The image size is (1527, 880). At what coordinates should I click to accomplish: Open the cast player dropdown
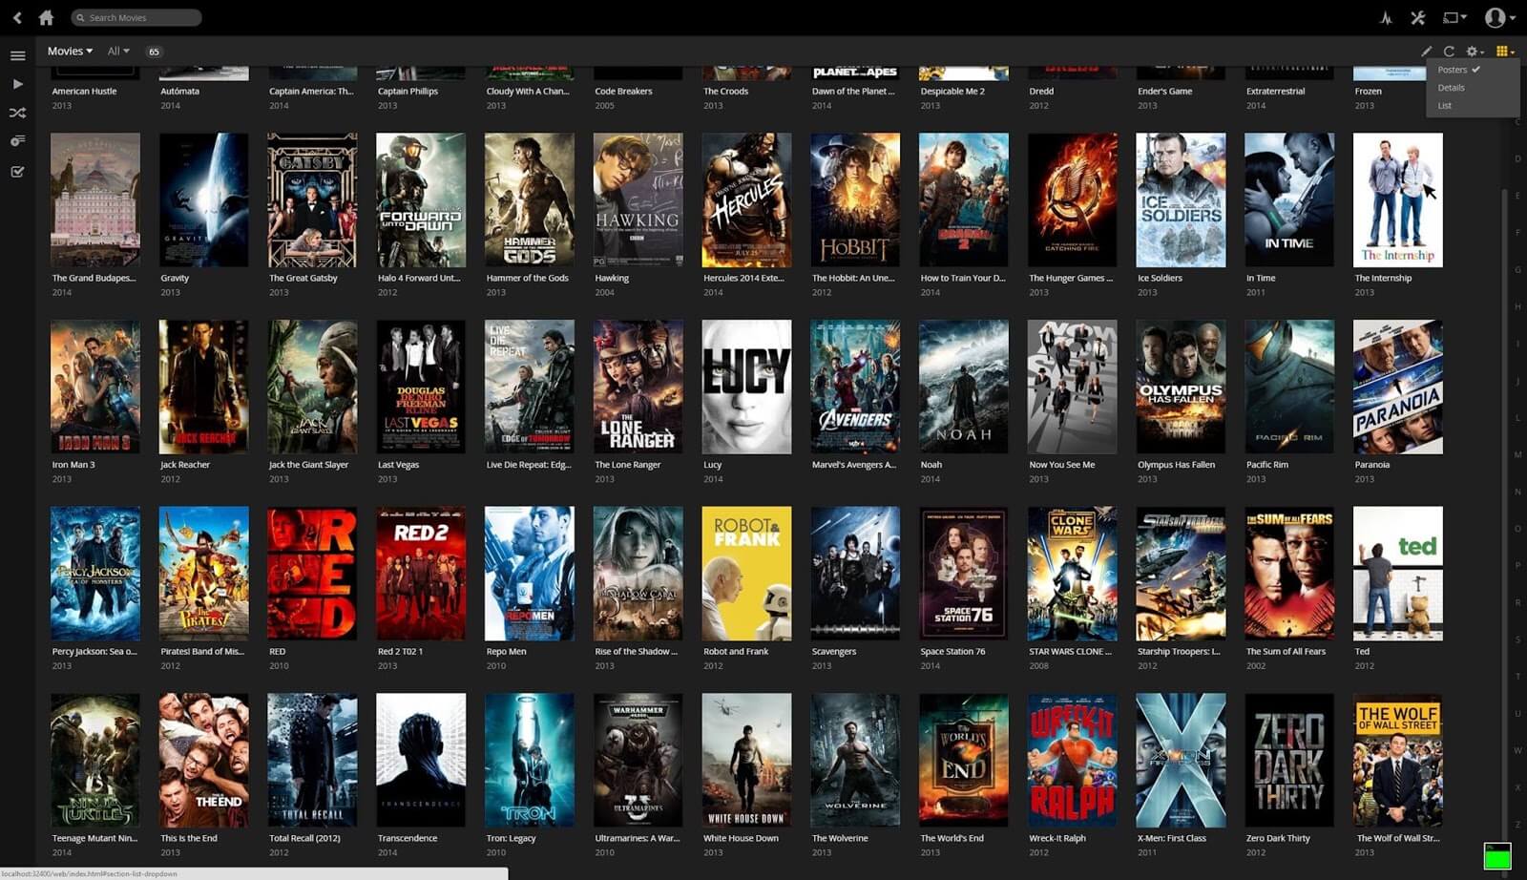coord(1454,17)
